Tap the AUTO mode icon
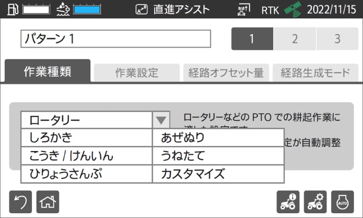363x218 pixels. [343, 202]
